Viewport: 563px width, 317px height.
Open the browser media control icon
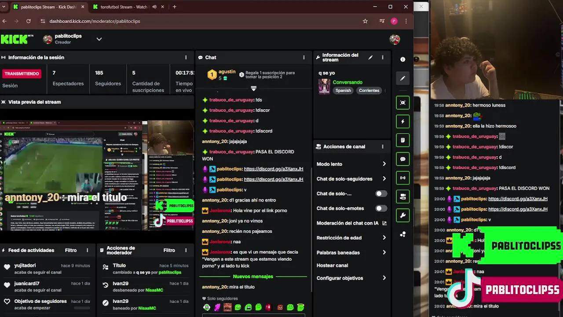tap(382, 21)
